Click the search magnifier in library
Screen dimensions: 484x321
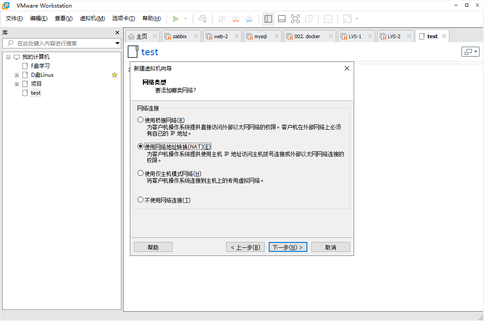[x=10, y=43]
